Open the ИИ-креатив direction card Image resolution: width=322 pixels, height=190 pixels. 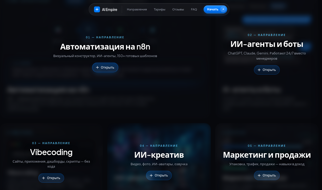(159, 175)
